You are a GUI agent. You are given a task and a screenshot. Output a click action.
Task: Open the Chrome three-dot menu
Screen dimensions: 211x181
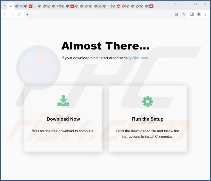click(205, 14)
